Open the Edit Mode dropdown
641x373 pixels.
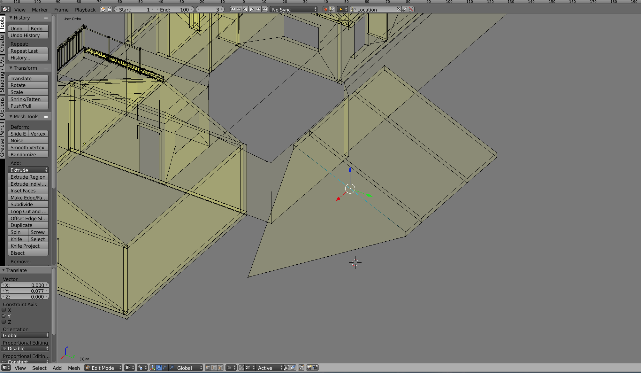coord(103,368)
